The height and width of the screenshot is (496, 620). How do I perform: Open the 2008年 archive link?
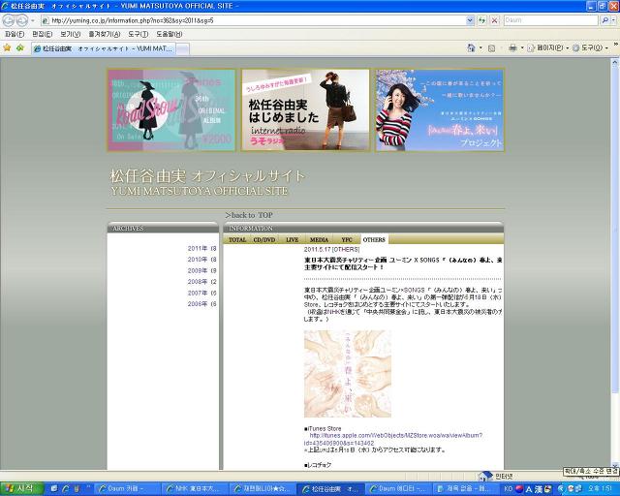pyautogui.click(x=201, y=282)
